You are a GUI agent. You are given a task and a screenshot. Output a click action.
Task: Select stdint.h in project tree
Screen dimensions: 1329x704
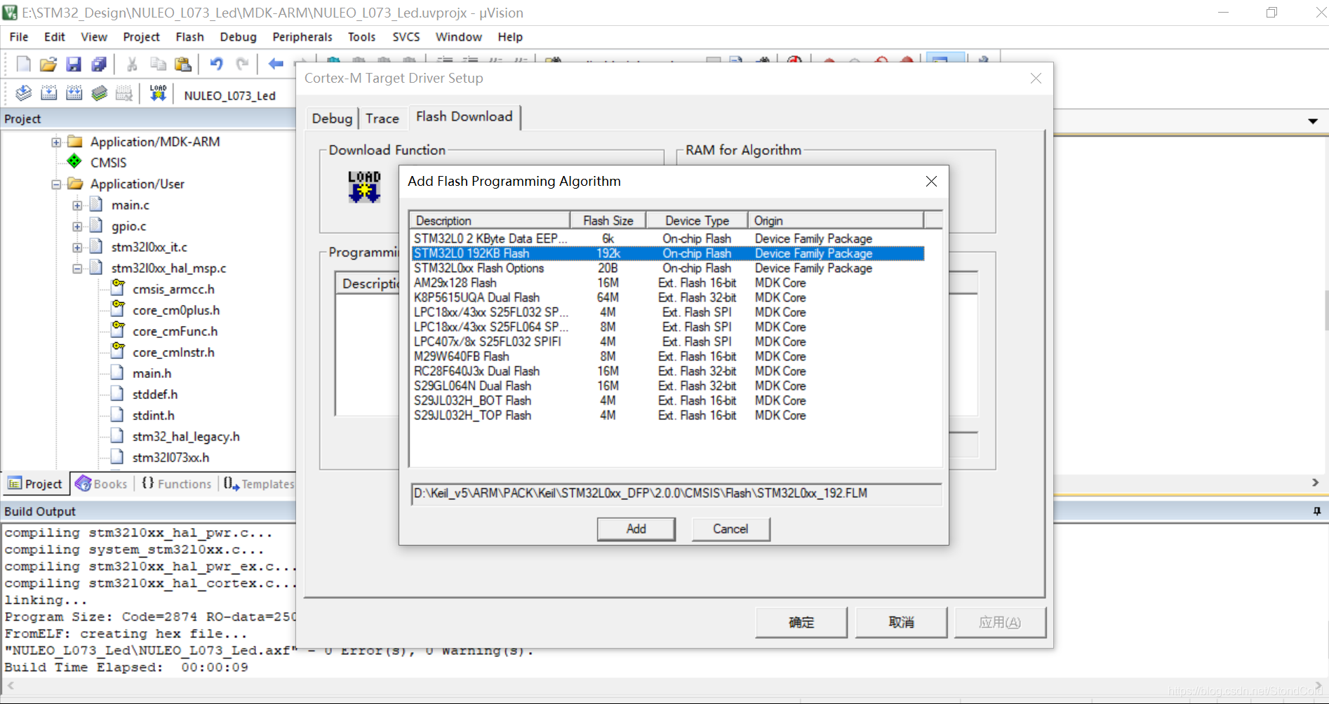click(153, 415)
